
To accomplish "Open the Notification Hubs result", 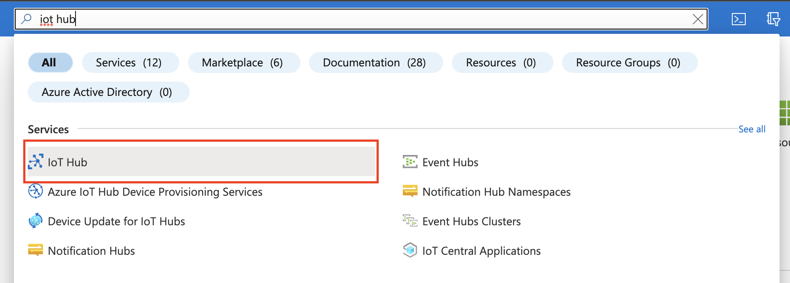I will (91, 250).
